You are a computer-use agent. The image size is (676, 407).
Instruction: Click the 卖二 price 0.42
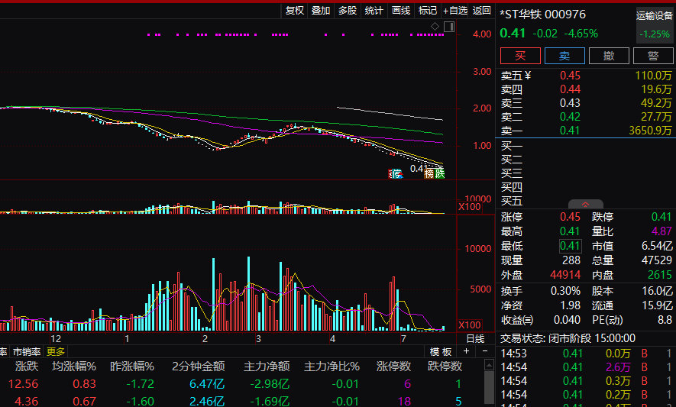pos(570,117)
